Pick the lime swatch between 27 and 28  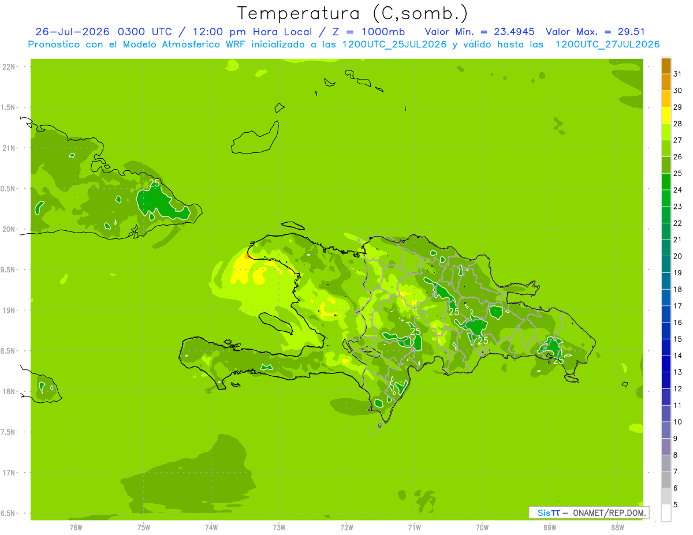(x=666, y=132)
